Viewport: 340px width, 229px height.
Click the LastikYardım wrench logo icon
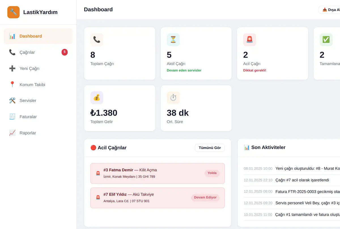13,12
